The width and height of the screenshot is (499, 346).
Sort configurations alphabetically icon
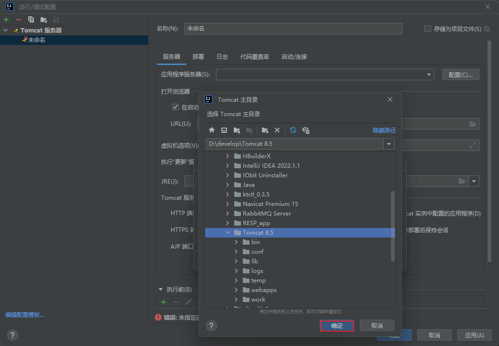coord(56,20)
